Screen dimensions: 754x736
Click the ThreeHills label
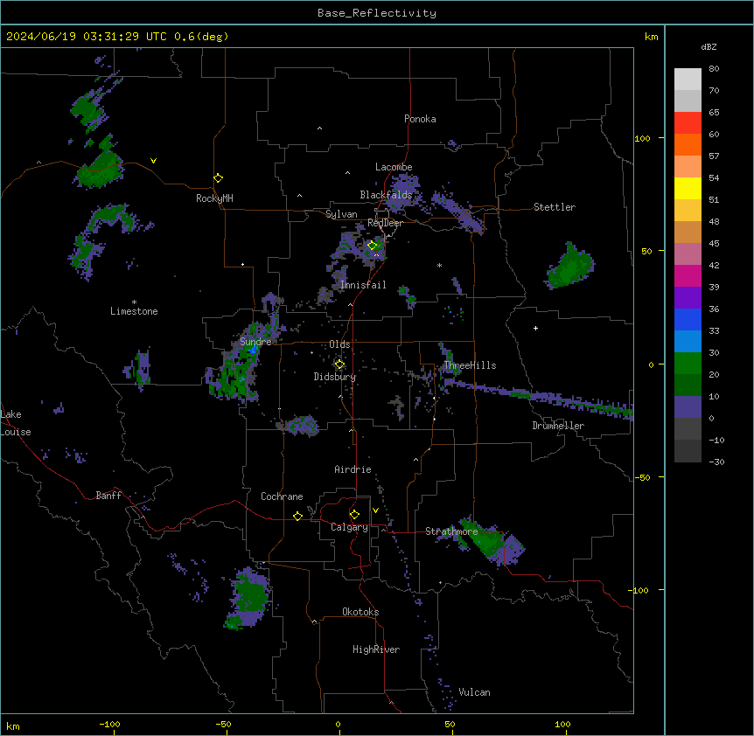(x=470, y=365)
